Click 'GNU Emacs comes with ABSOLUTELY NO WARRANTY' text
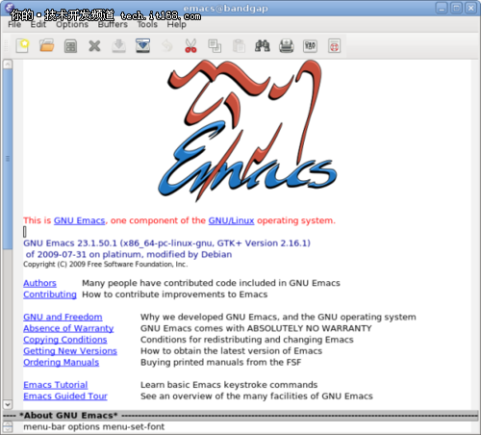This screenshot has width=481, height=435. 256,328
